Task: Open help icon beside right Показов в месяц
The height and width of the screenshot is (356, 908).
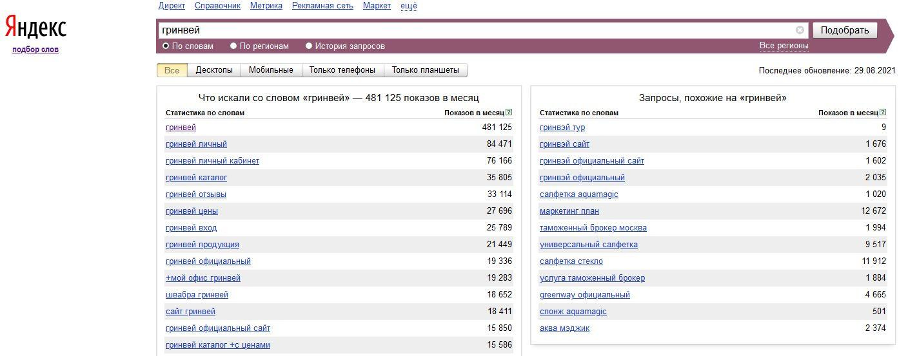Action: click(883, 113)
